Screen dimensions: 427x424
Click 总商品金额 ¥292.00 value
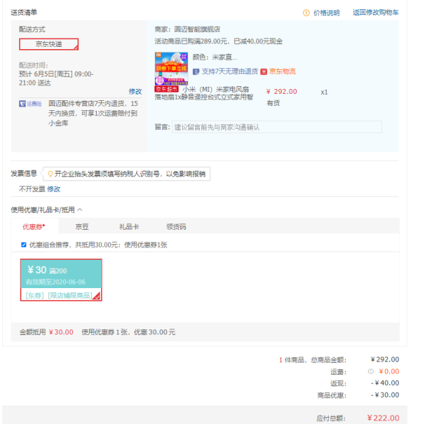click(x=385, y=359)
